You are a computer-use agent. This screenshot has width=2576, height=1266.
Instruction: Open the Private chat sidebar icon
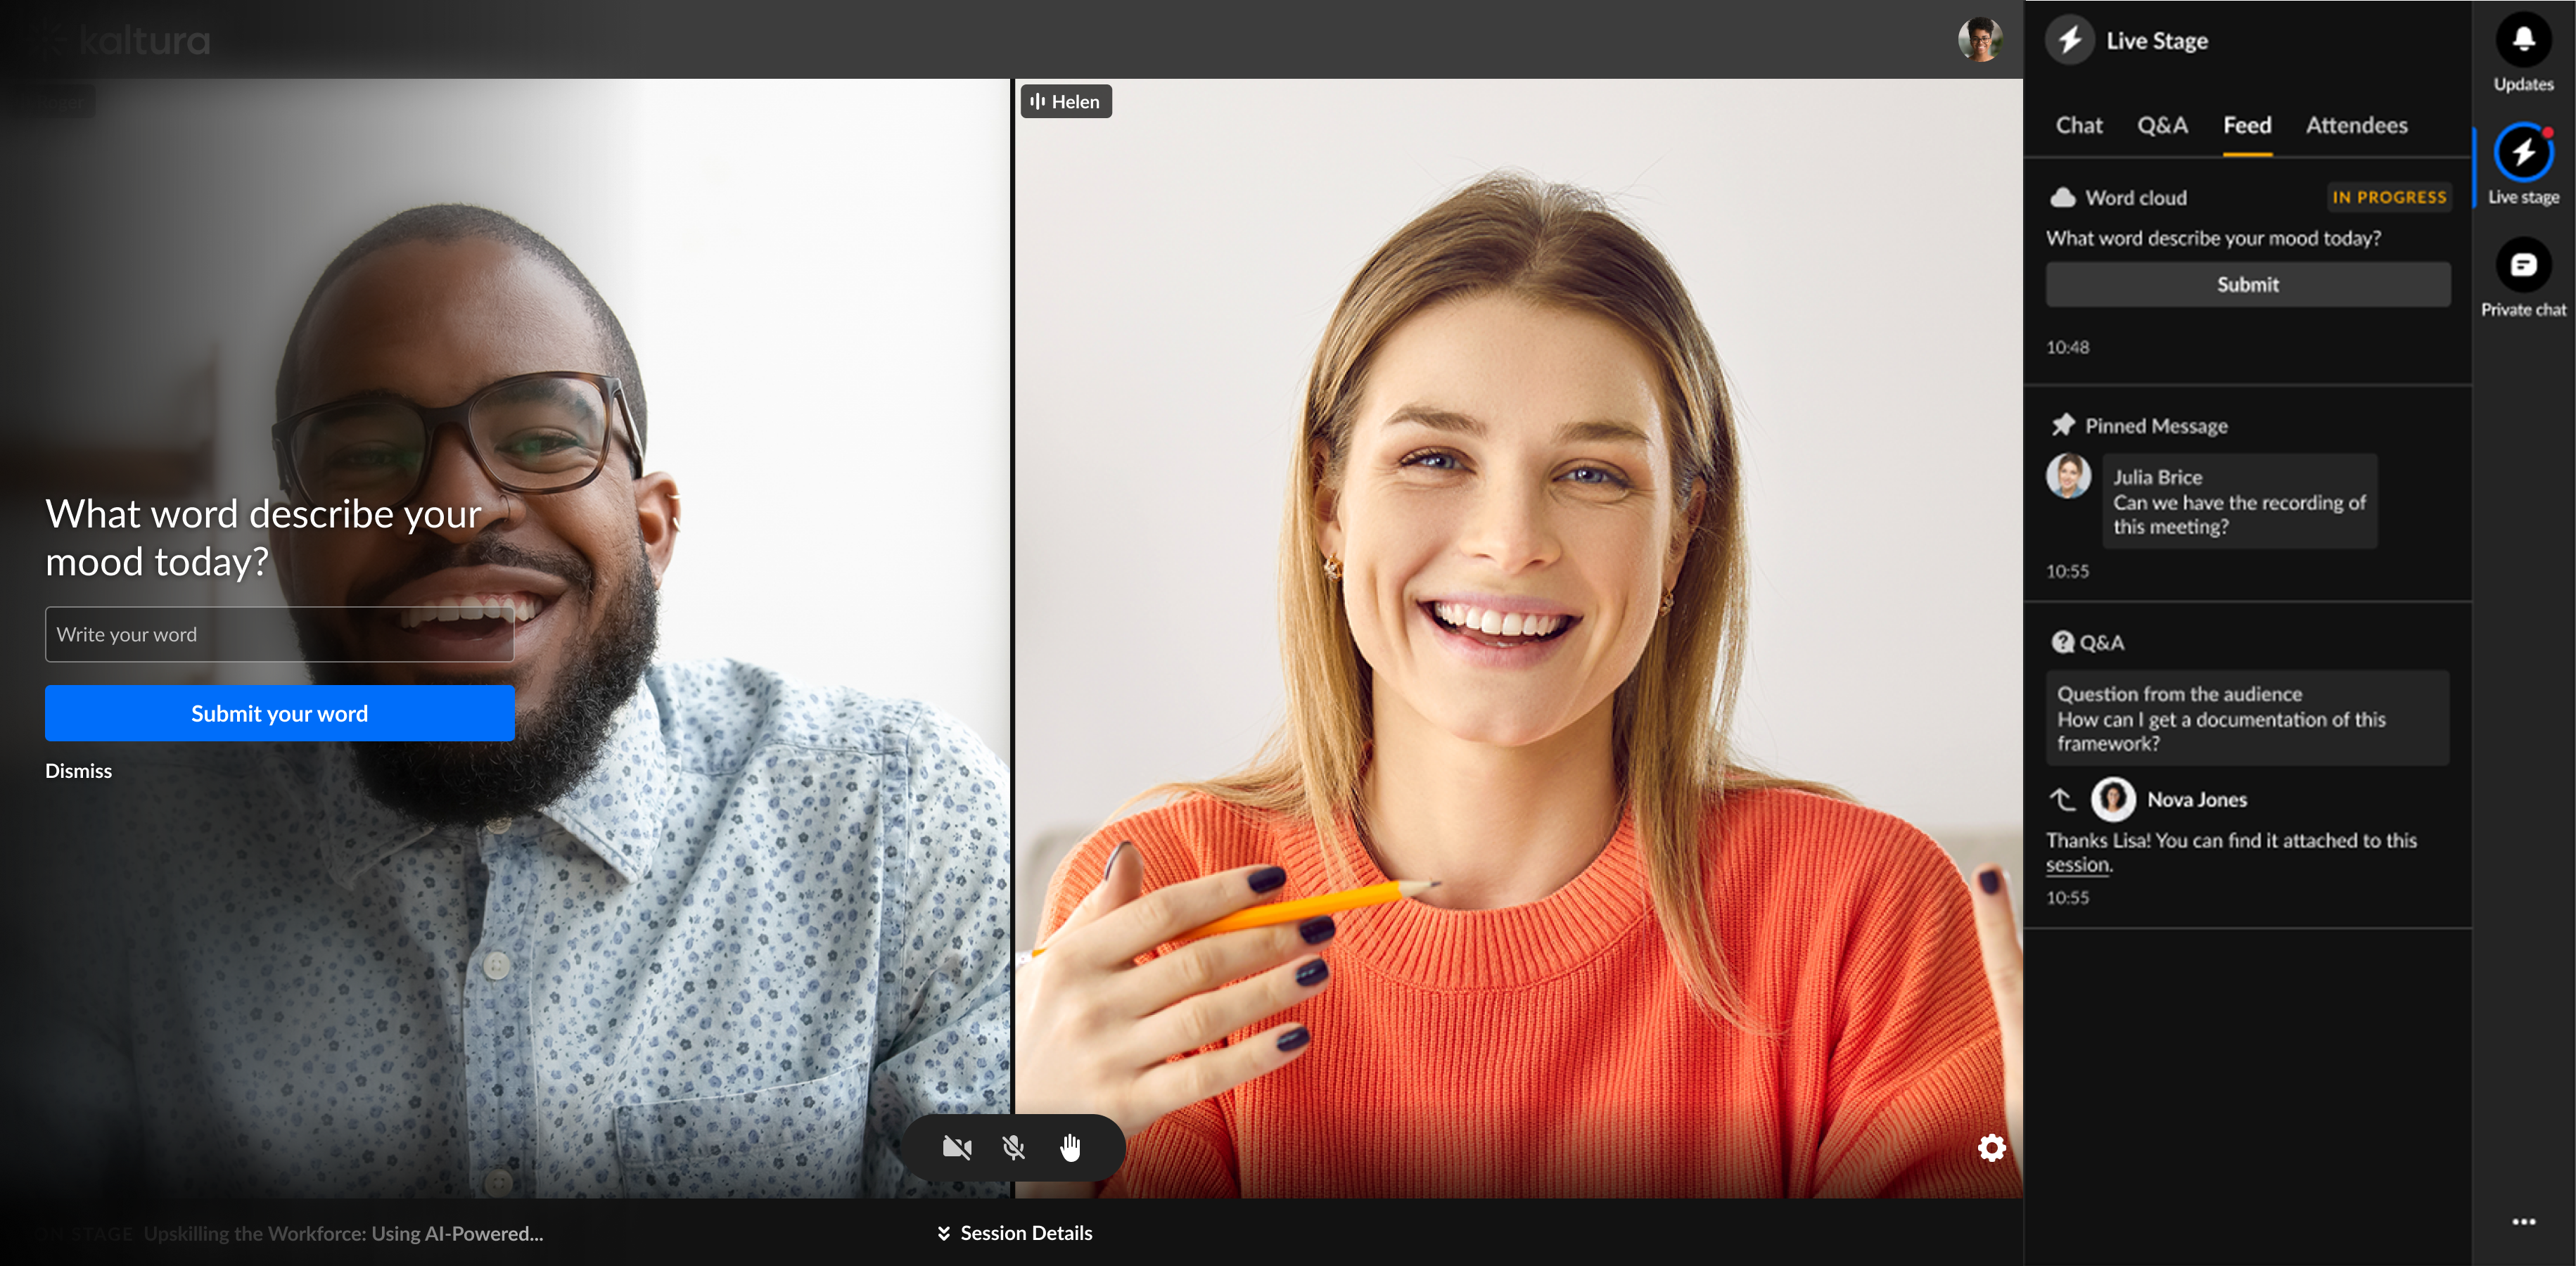pyautogui.click(x=2522, y=265)
